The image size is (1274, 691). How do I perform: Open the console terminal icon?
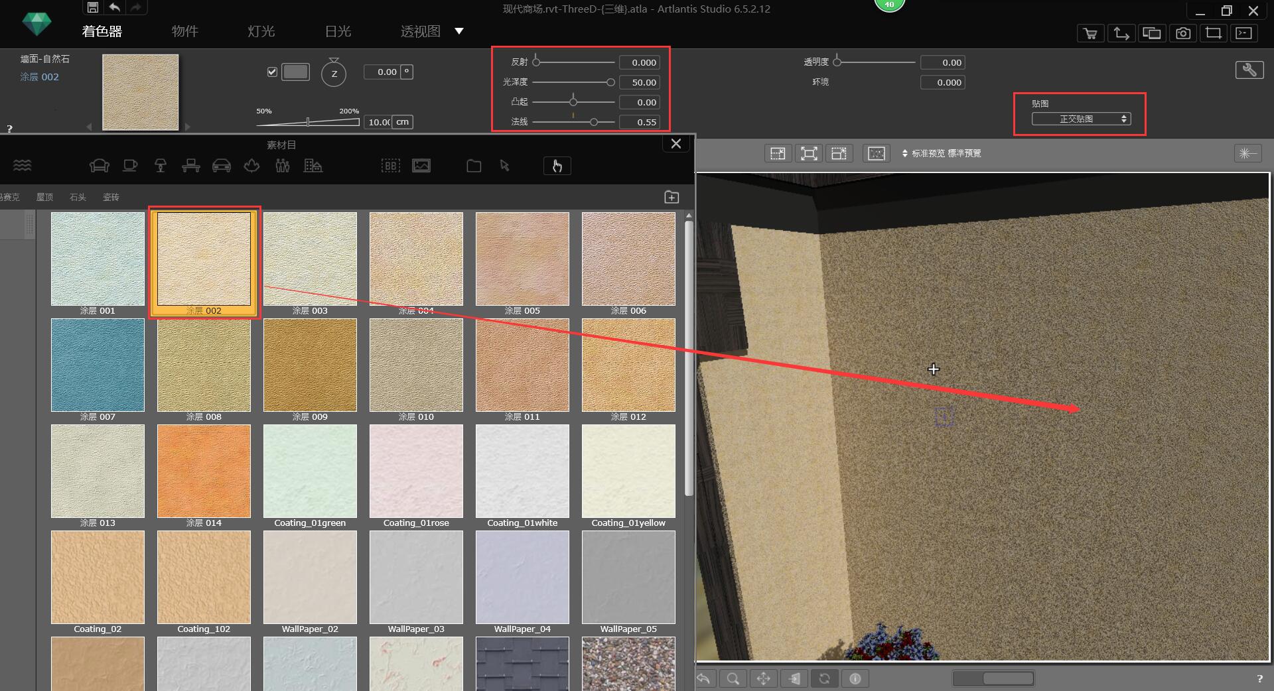[1244, 33]
